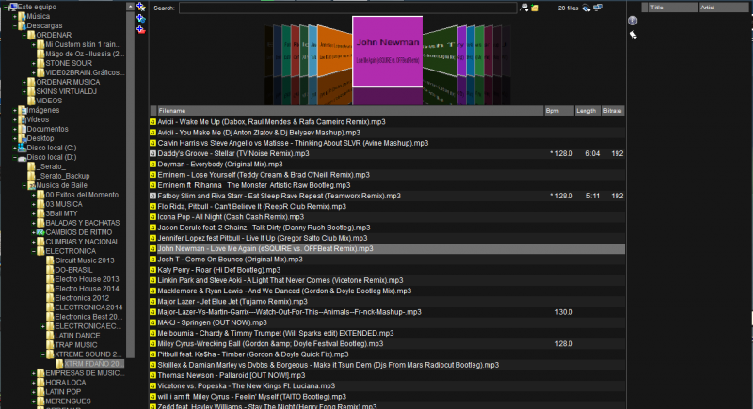Click the round globe icon in side panel
Image resolution: width=753 pixels, height=409 pixels.
(x=633, y=20)
